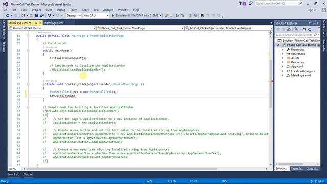This screenshot has height=184, width=327.
Task: Collapse the MainPage class outlining toggle
Action: 28,36
